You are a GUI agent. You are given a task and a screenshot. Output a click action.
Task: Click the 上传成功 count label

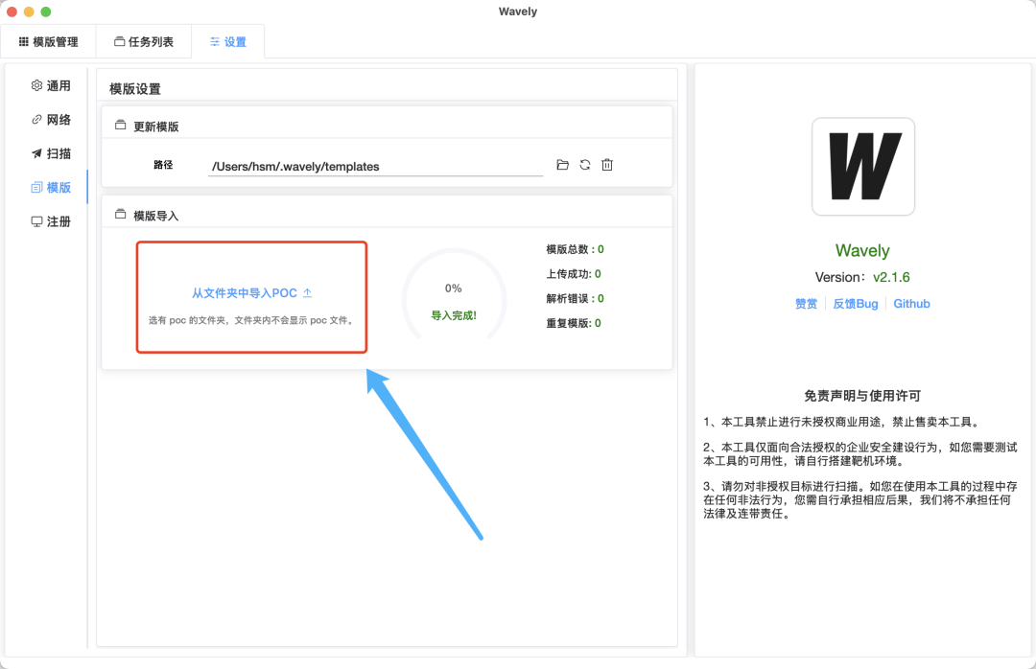point(574,274)
